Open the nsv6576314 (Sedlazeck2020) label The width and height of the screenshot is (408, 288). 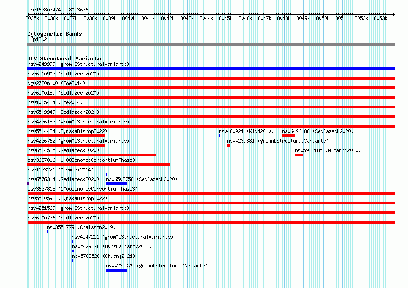(x=63, y=179)
